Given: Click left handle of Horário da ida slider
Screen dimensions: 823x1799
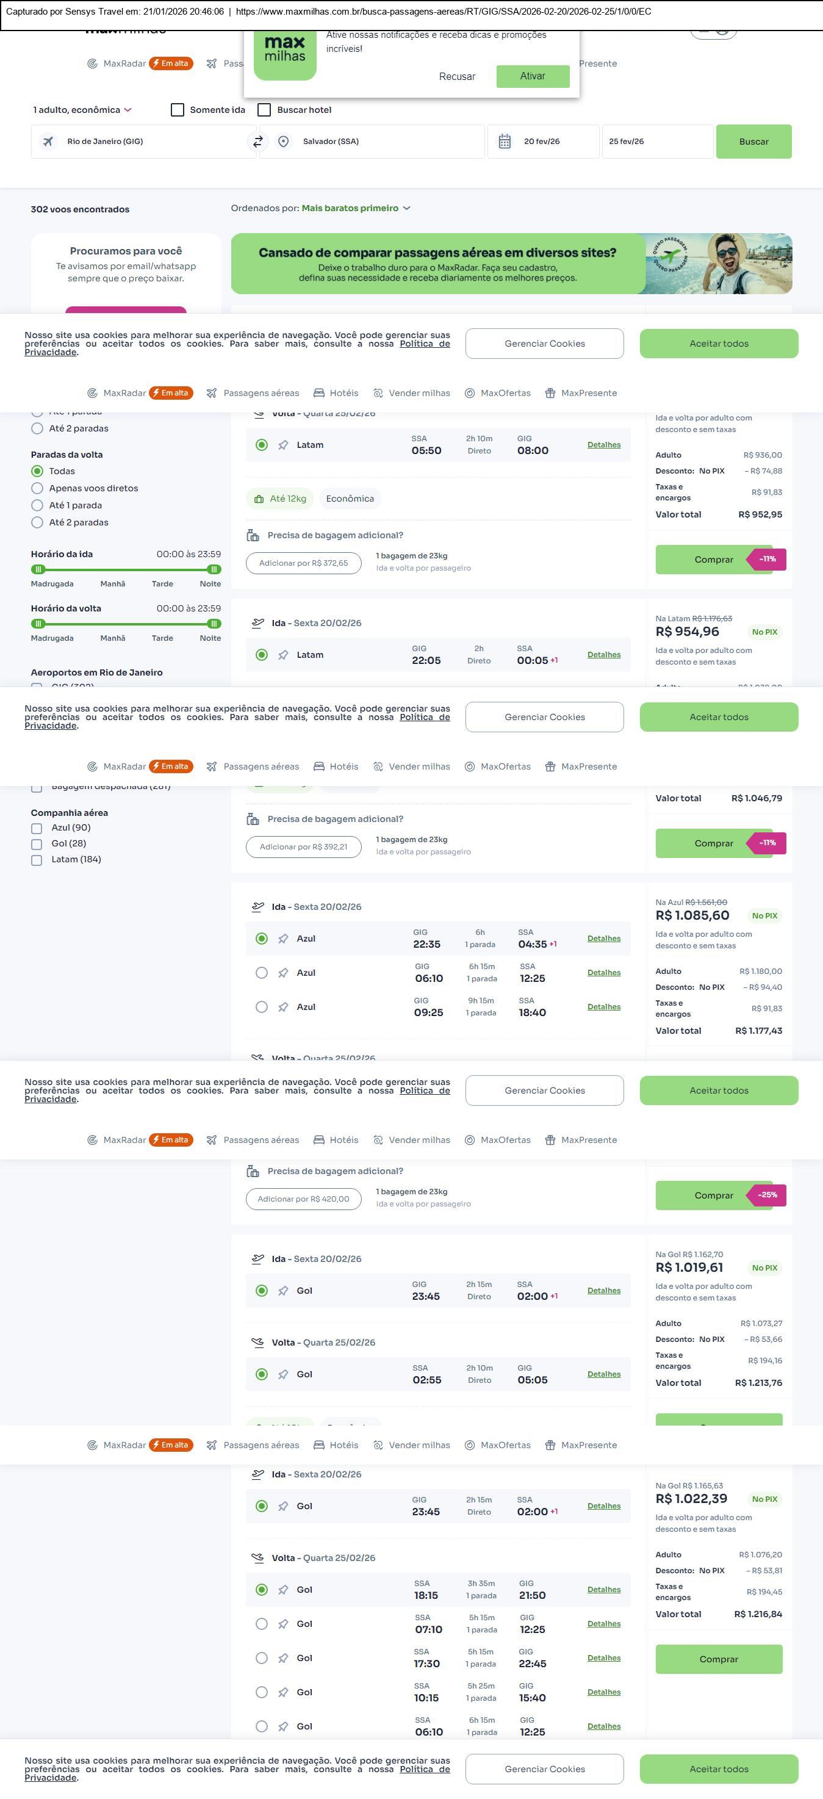Looking at the screenshot, I should 38,569.
